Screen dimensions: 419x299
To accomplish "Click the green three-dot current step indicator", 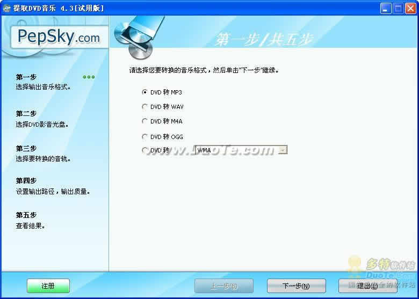I will click(x=89, y=77).
